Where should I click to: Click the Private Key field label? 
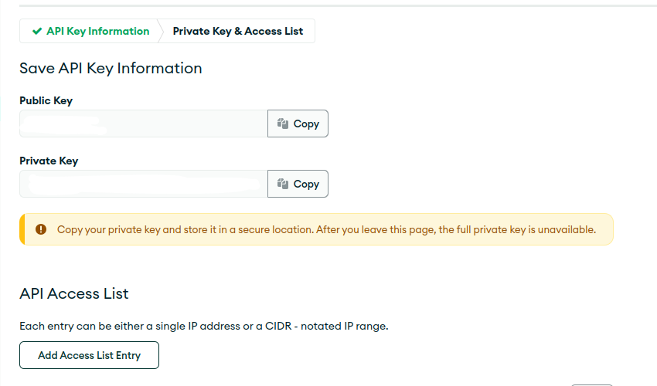pos(49,161)
